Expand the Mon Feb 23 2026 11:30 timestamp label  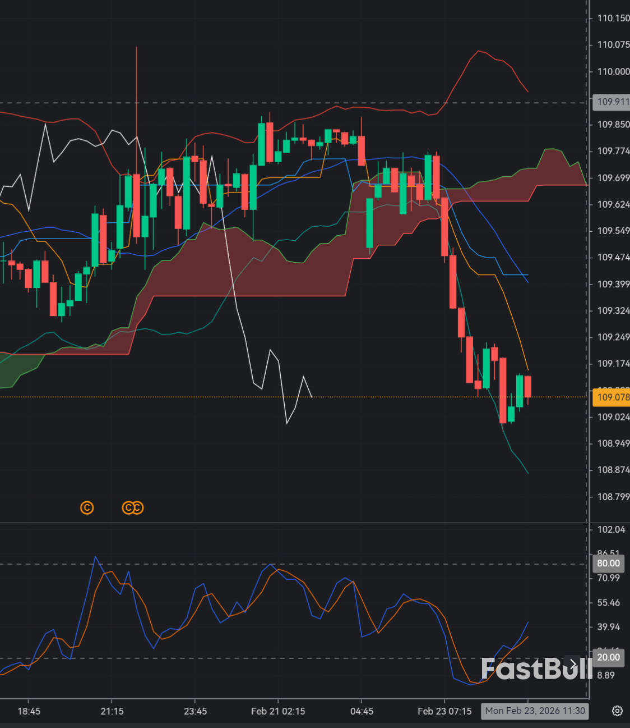point(535,711)
